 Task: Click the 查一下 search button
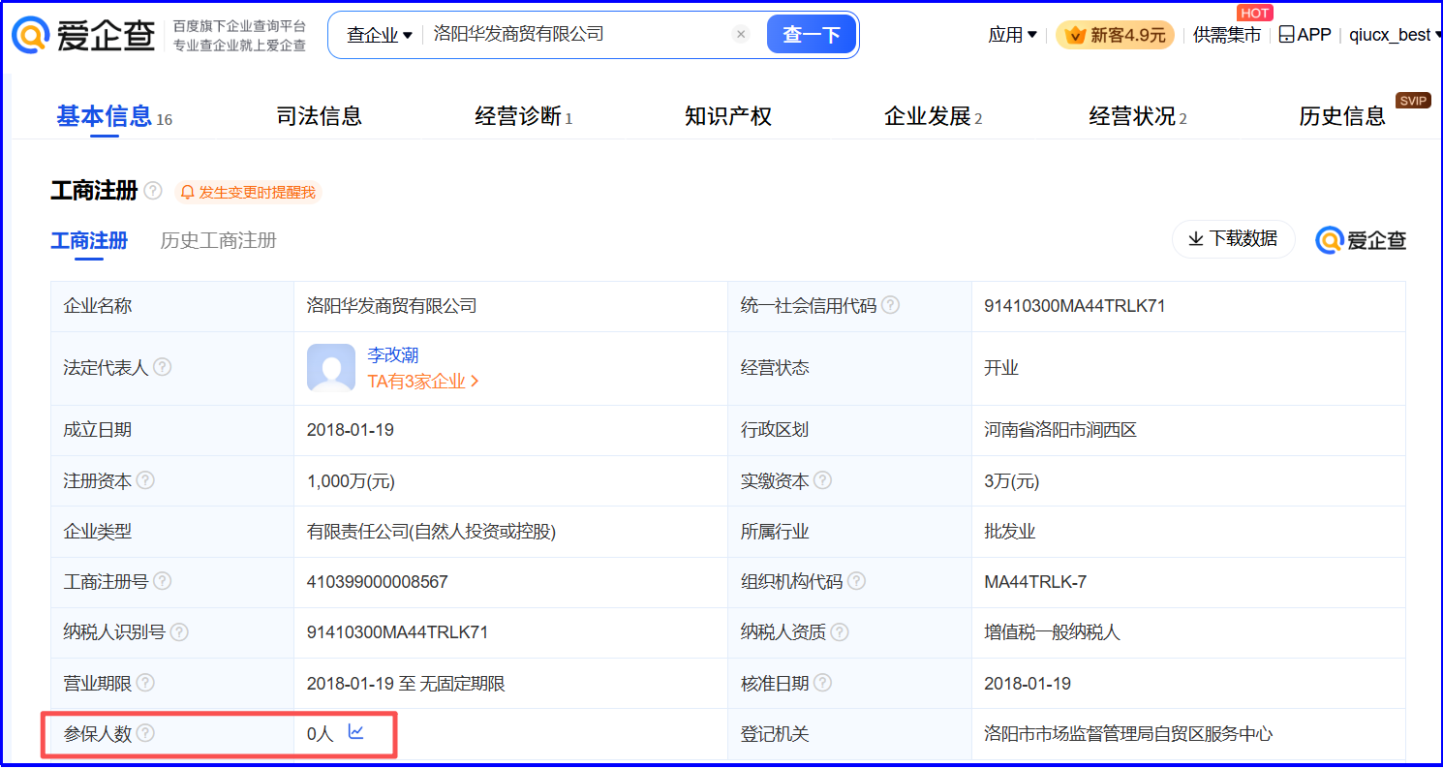(811, 33)
